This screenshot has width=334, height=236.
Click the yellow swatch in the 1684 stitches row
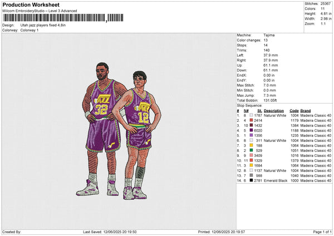click(x=252, y=165)
